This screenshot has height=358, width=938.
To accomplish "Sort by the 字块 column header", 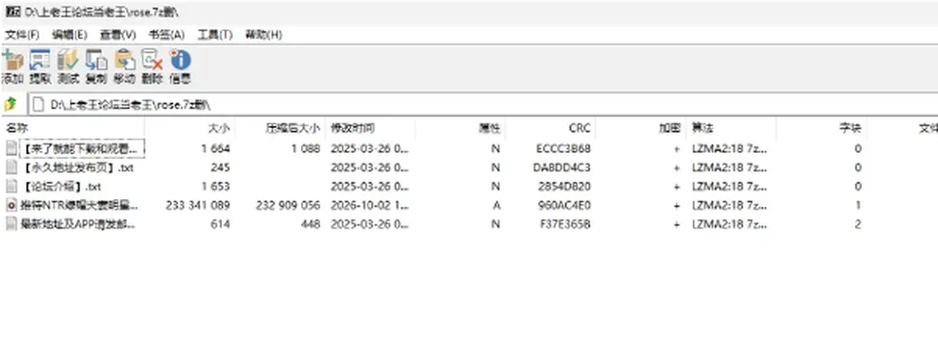I will pos(822,128).
